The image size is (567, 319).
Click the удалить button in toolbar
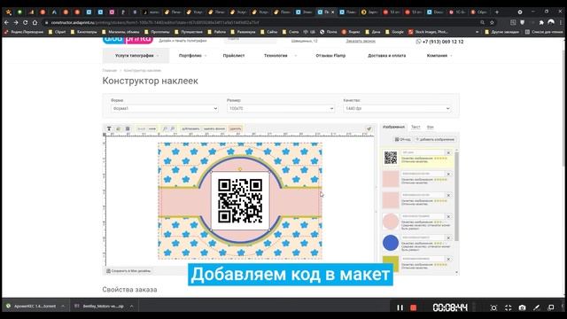click(236, 128)
